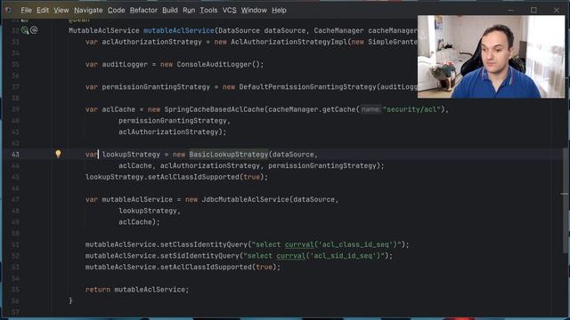Click the AclAuthorizationStrategyImpl class name
Image resolution: width=570 pixels, height=320 pixels.
289,42
